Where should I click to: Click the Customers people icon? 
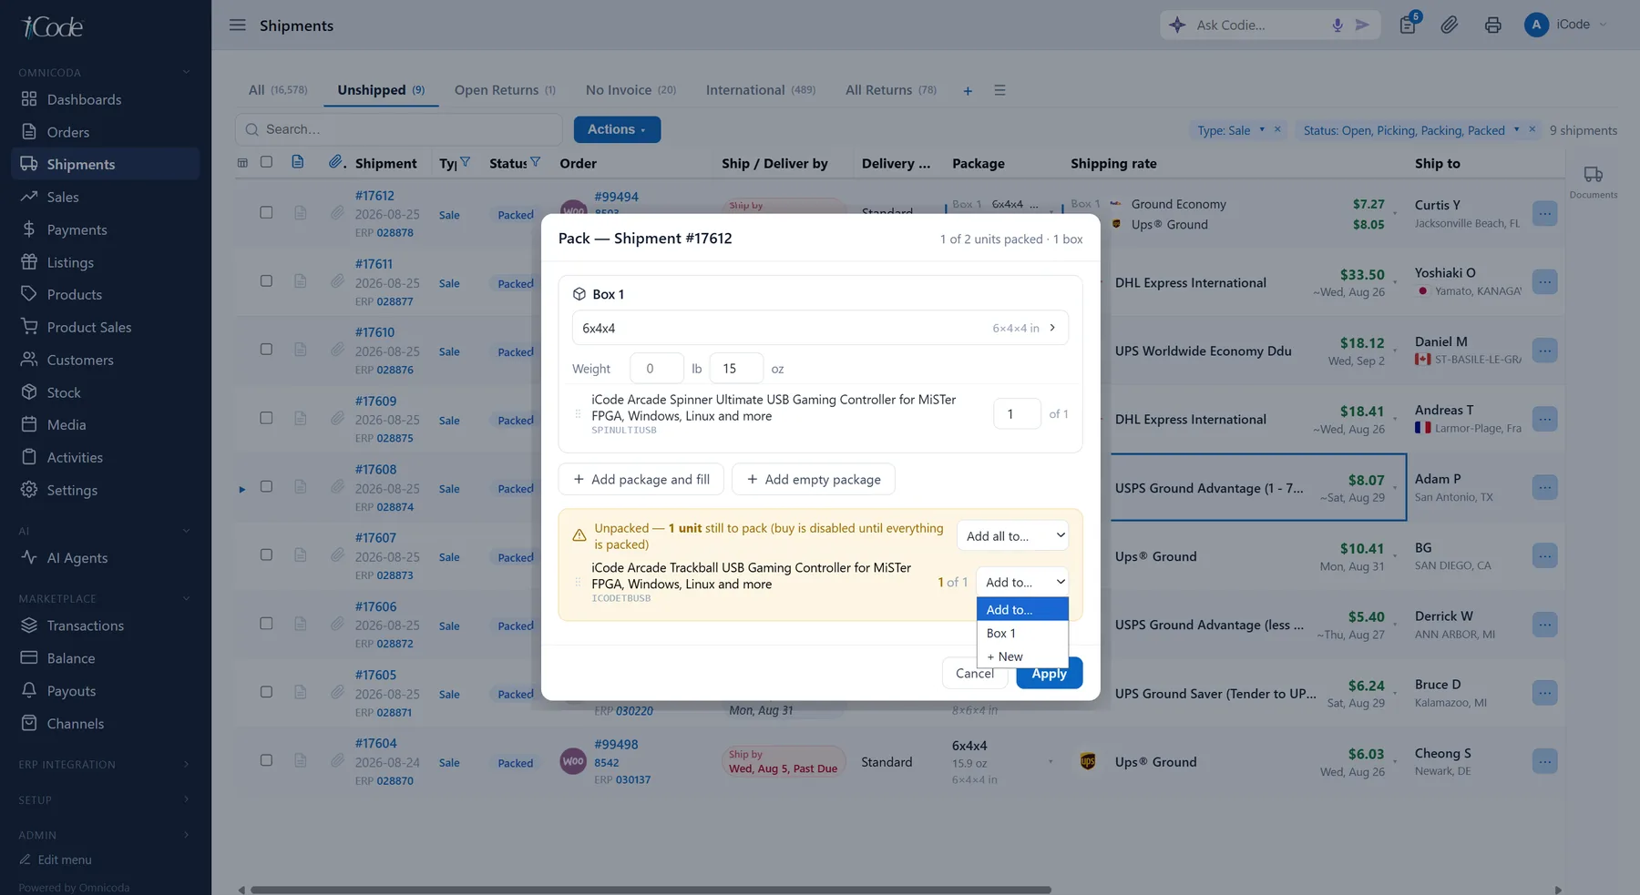tap(29, 360)
